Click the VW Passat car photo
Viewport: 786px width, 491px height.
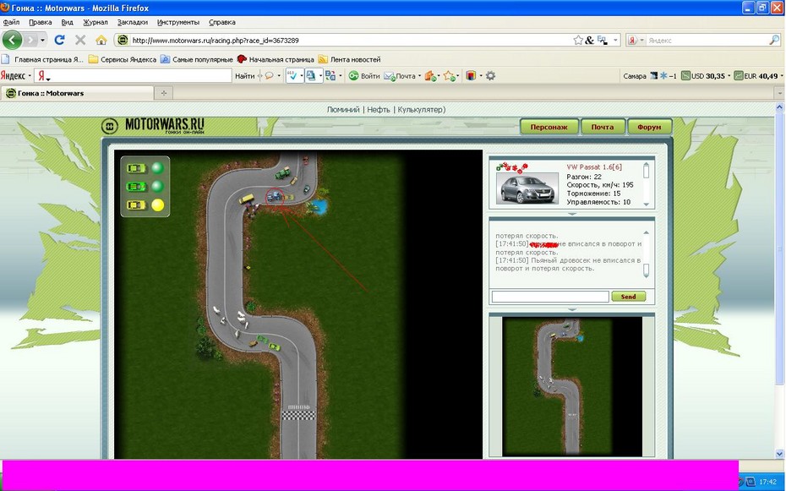tap(527, 188)
